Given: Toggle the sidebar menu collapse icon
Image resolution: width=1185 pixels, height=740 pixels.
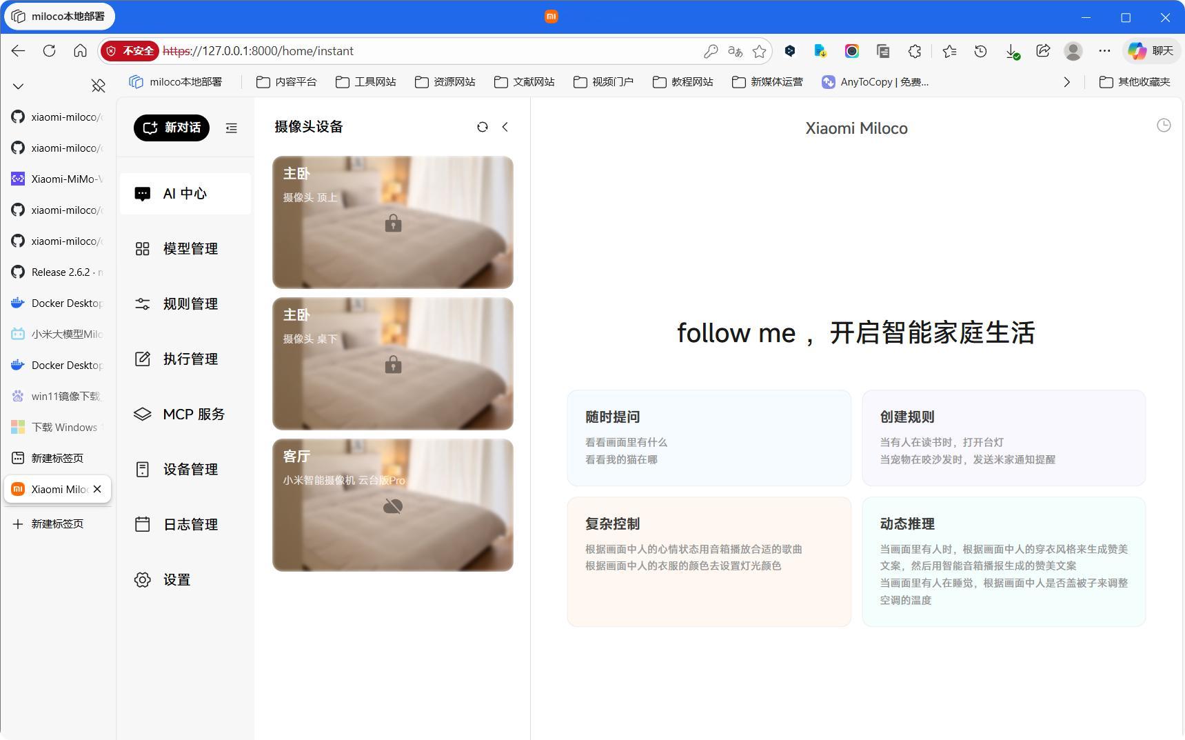Looking at the screenshot, I should click(x=232, y=128).
